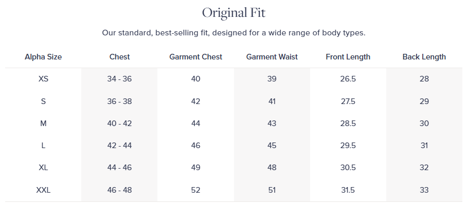Select the XL size row label
Screen dimensions: 468x205
pyautogui.click(x=43, y=168)
